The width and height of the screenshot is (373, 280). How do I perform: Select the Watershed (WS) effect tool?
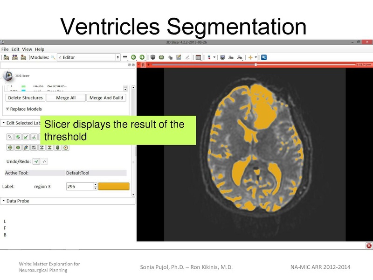click(x=33, y=147)
